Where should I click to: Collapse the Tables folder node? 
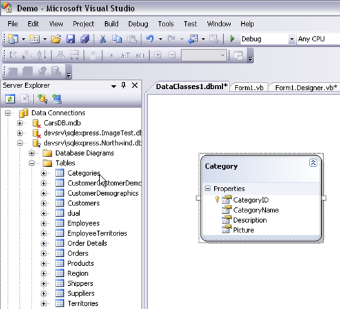pyautogui.click(x=32, y=163)
